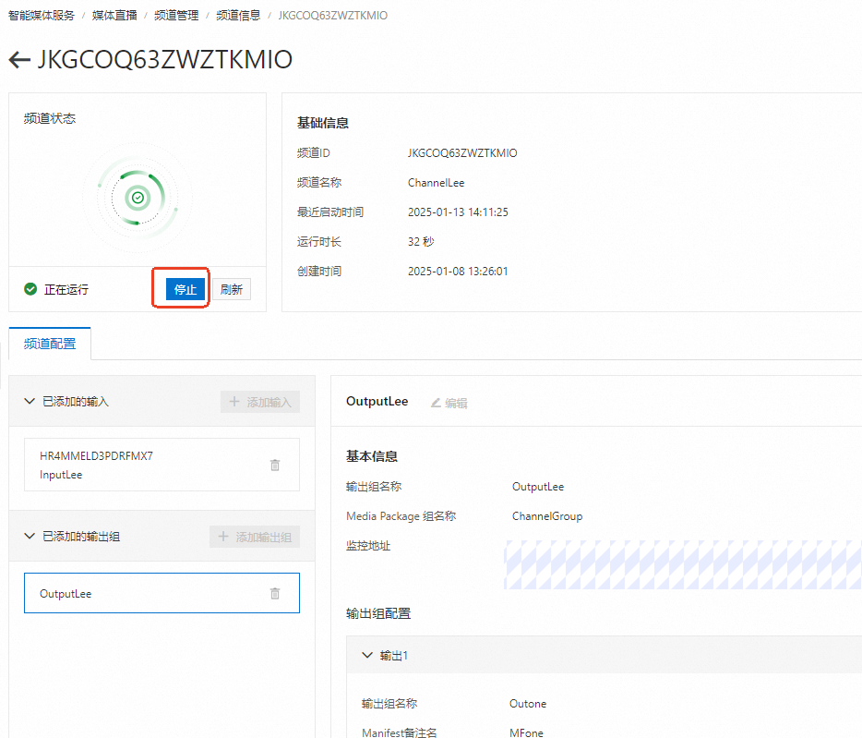862x738 pixels.
Task: Collapse the 输出1 section chevron
Action: click(367, 655)
